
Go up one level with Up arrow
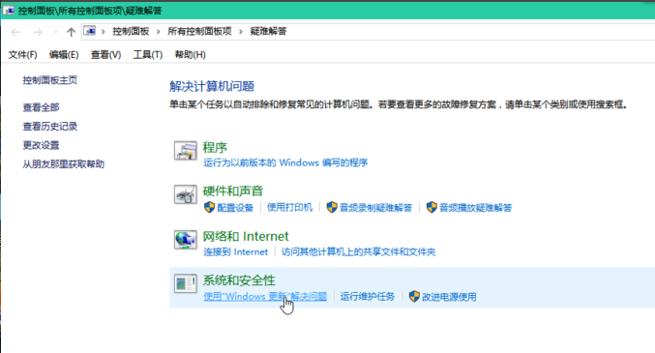[71, 32]
